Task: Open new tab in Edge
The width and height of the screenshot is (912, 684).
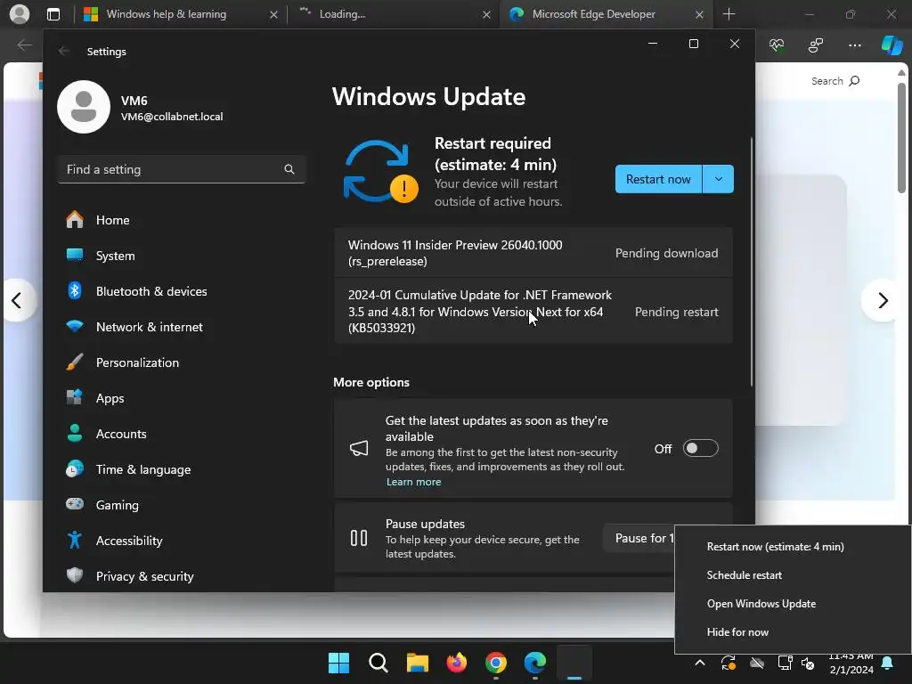Action: (729, 14)
